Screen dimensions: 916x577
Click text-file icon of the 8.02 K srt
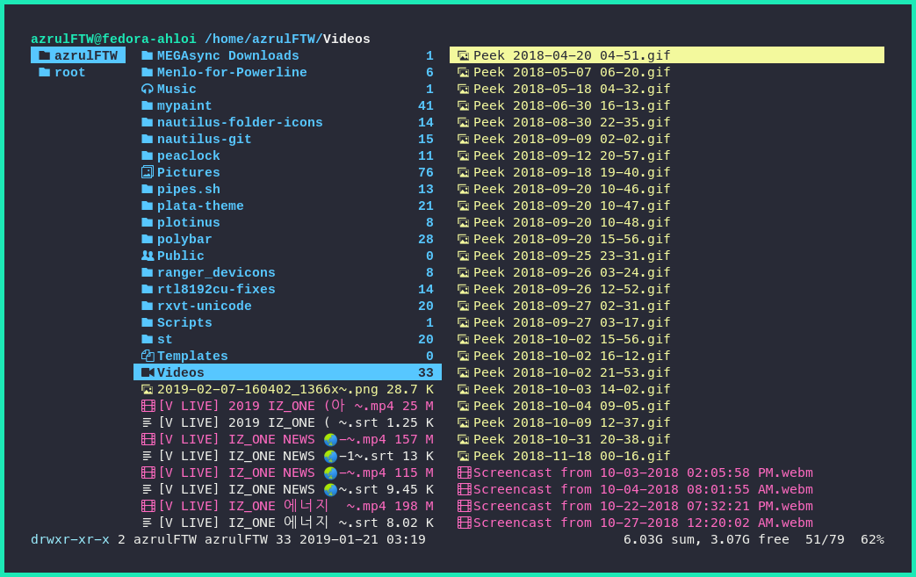pos(148,523)
